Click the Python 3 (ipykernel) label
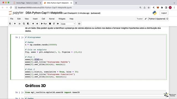Viewport: 177px width, 99px height. (157, 19)
